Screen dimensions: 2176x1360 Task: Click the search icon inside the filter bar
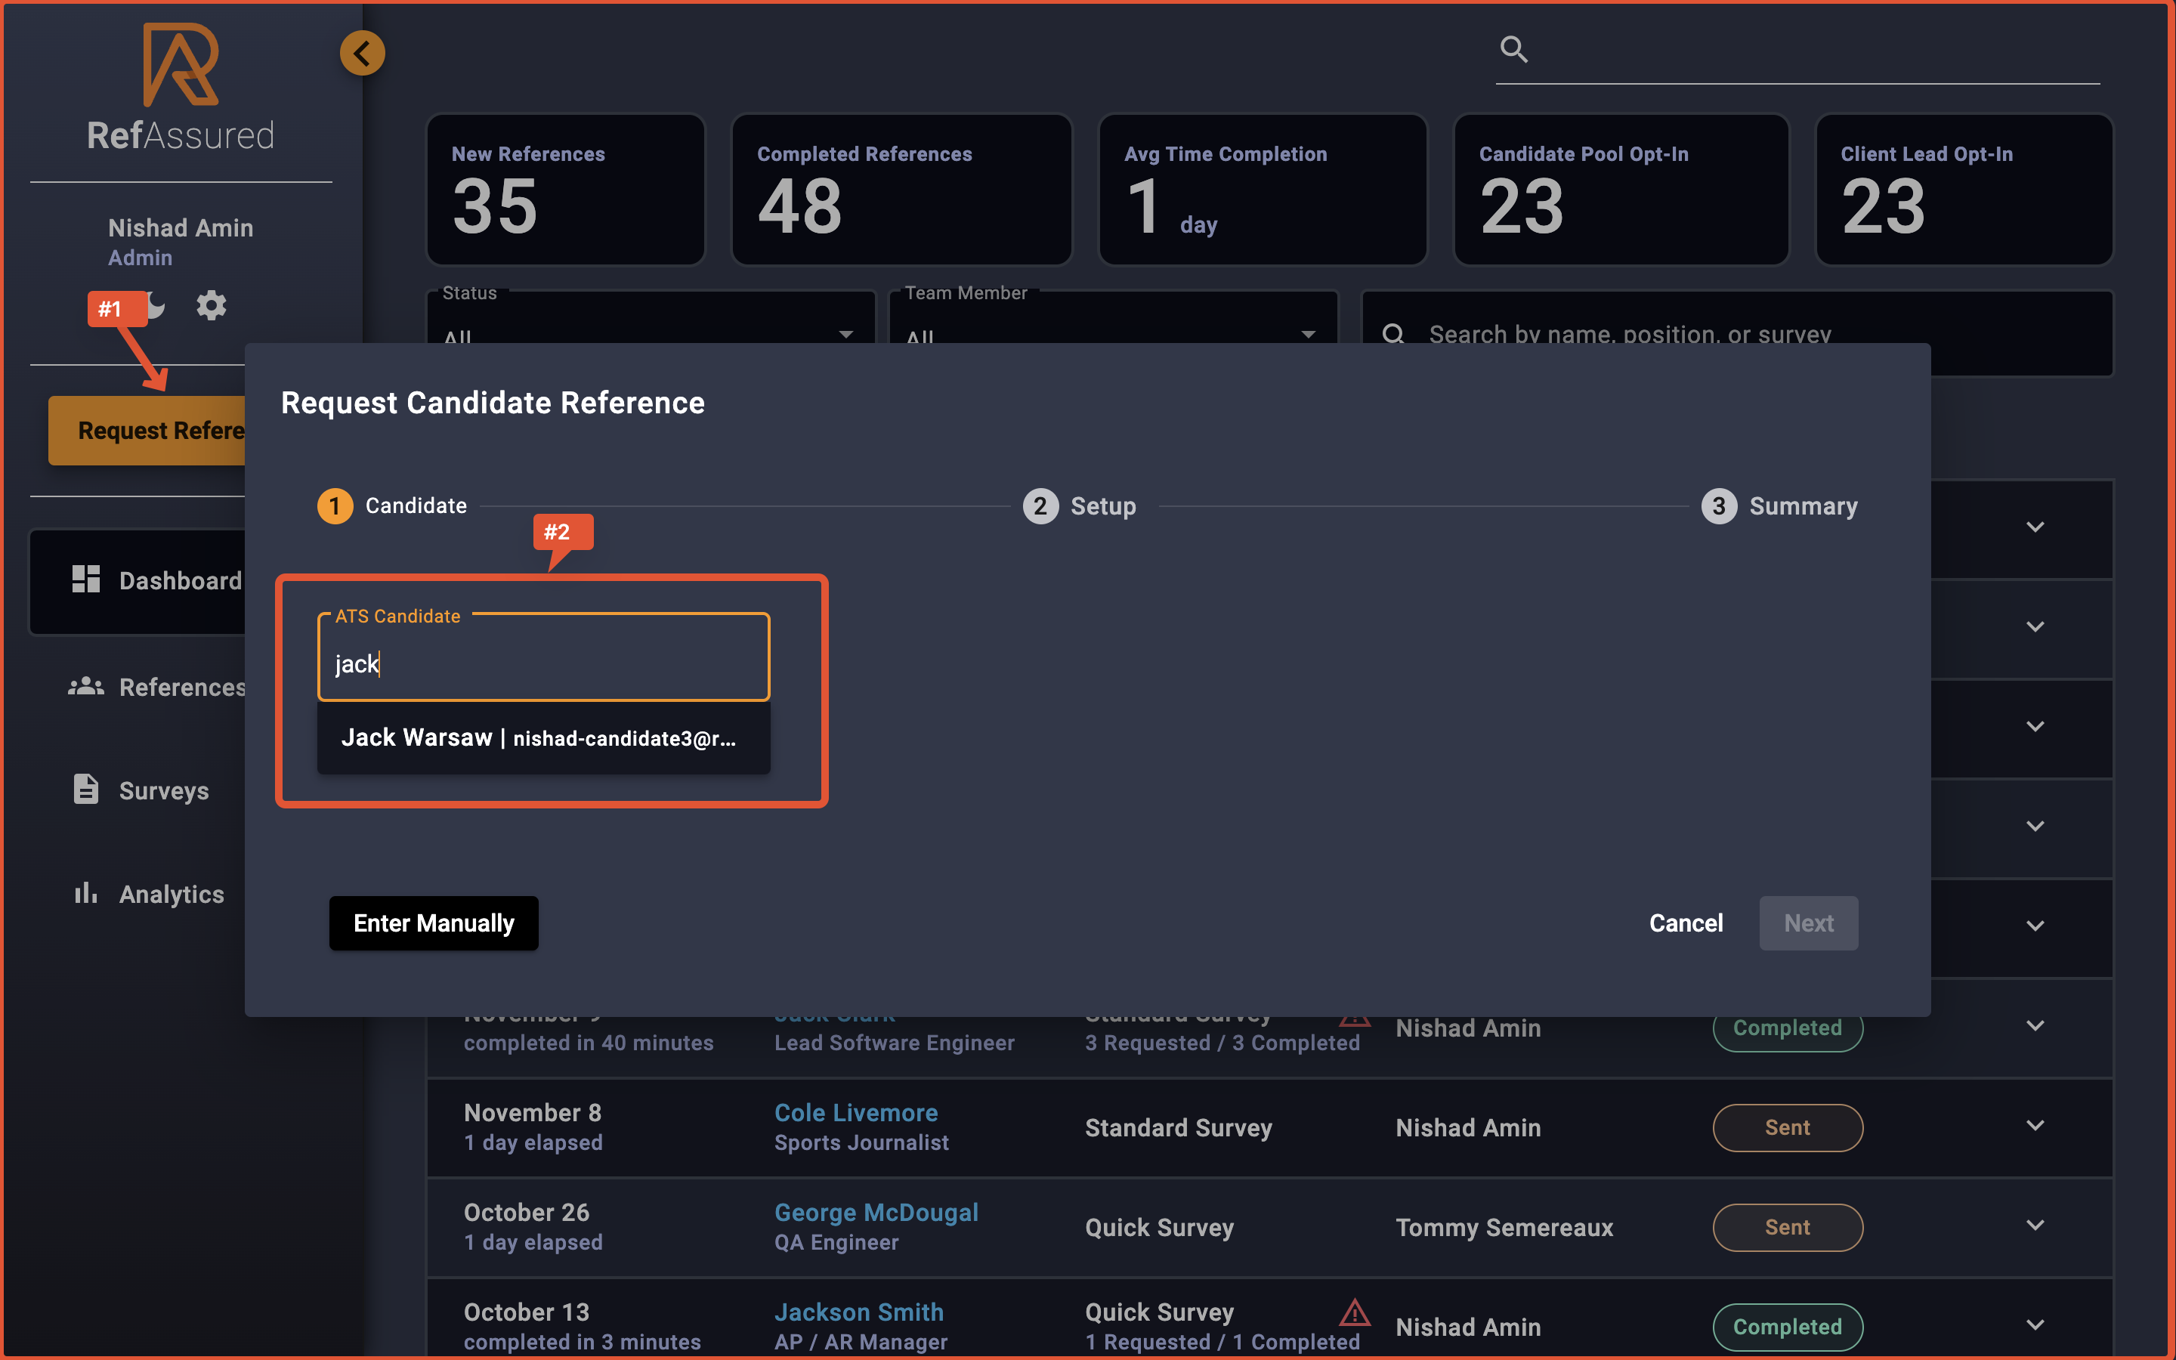point(1394,334)
